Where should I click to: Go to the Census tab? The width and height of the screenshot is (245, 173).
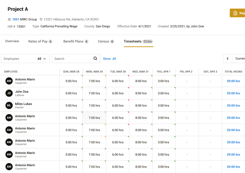point(105,41)
